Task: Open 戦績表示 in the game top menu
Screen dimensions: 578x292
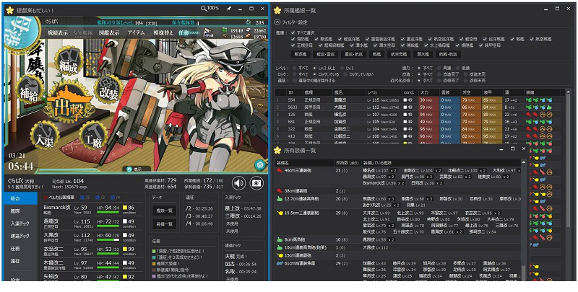Action: tap(58, 32)
